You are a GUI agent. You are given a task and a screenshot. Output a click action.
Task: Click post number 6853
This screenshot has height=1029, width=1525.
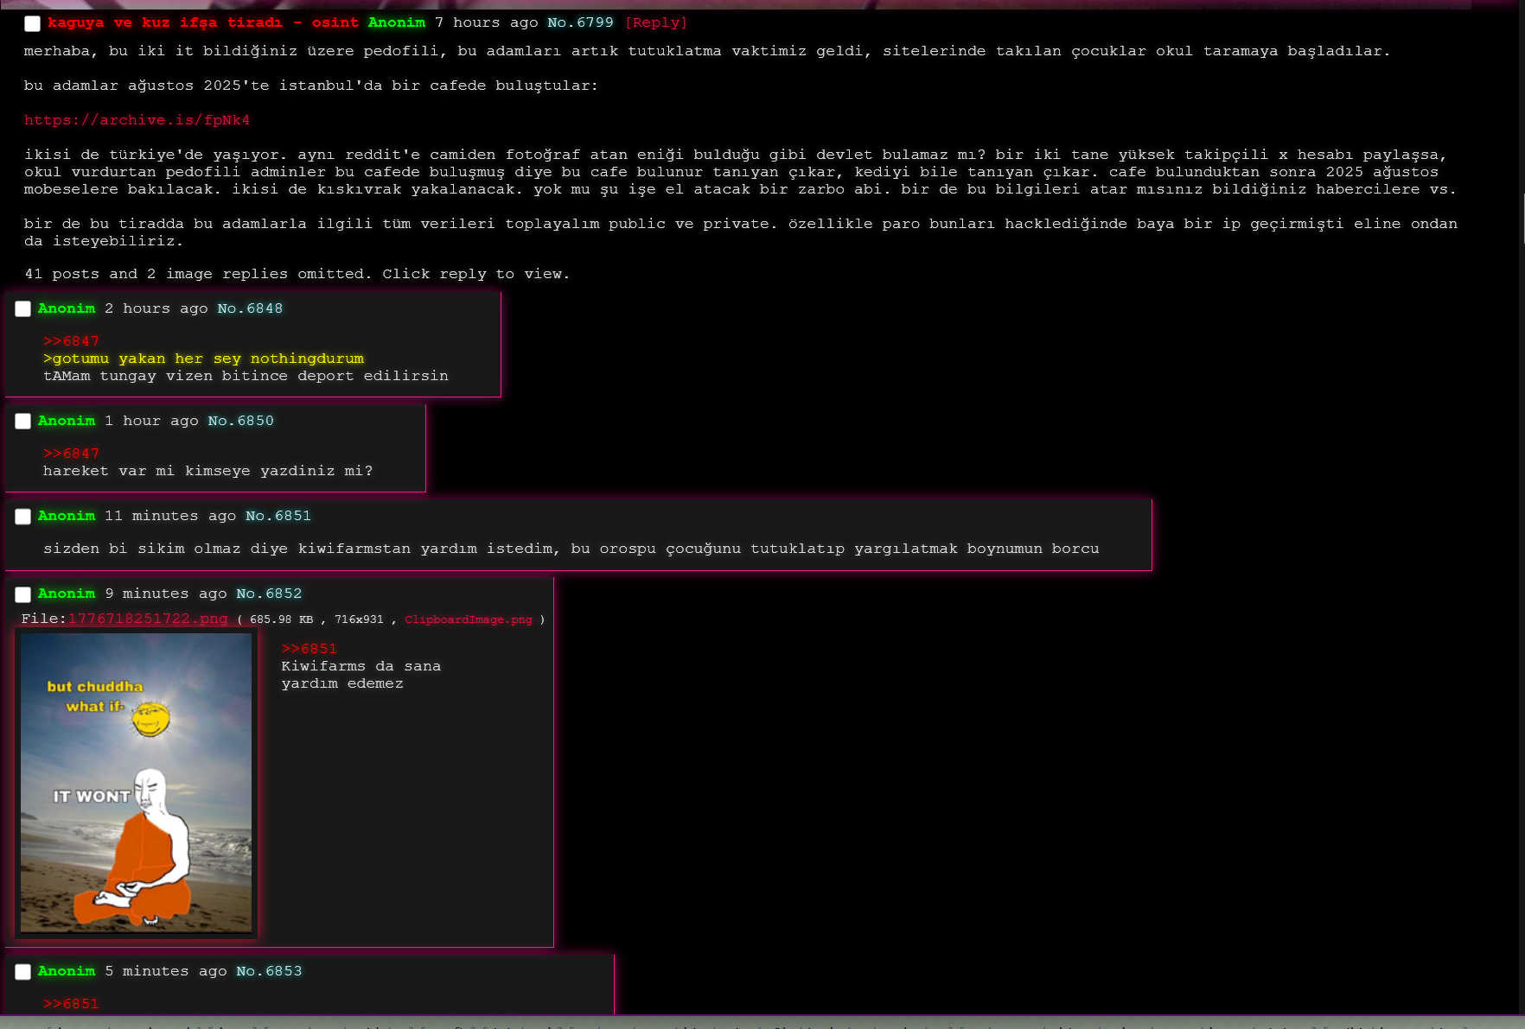point(284,971)
